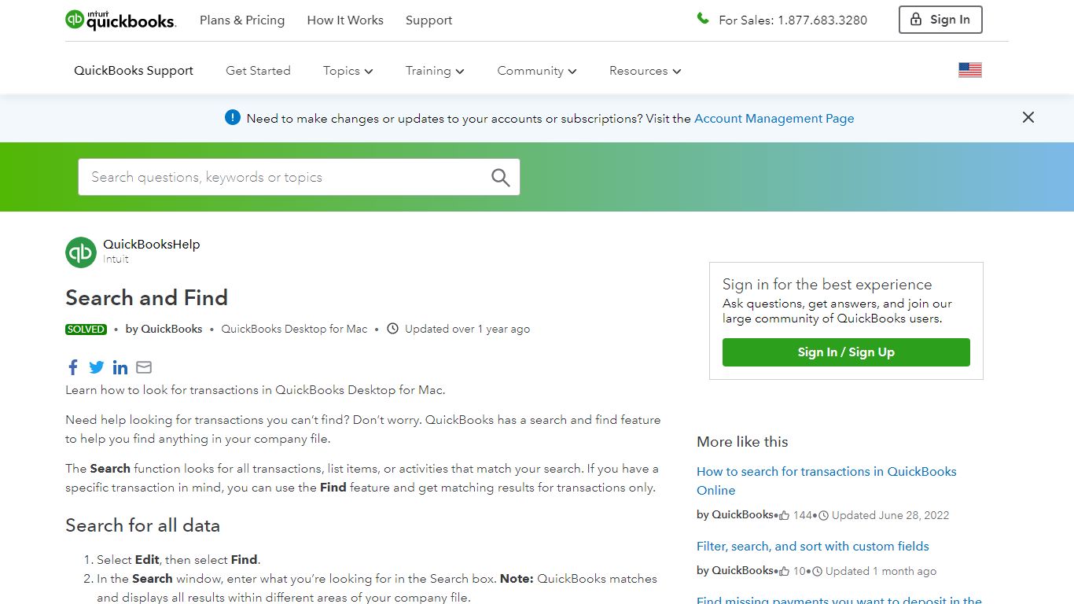Click the Sign In button at top

pos(940,20)
